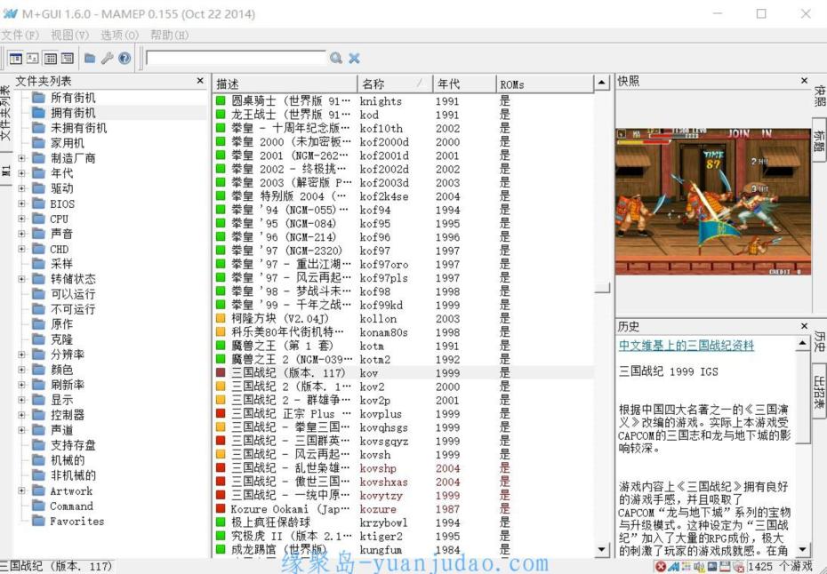Click the folder icon beside Command

click(38, 506)
